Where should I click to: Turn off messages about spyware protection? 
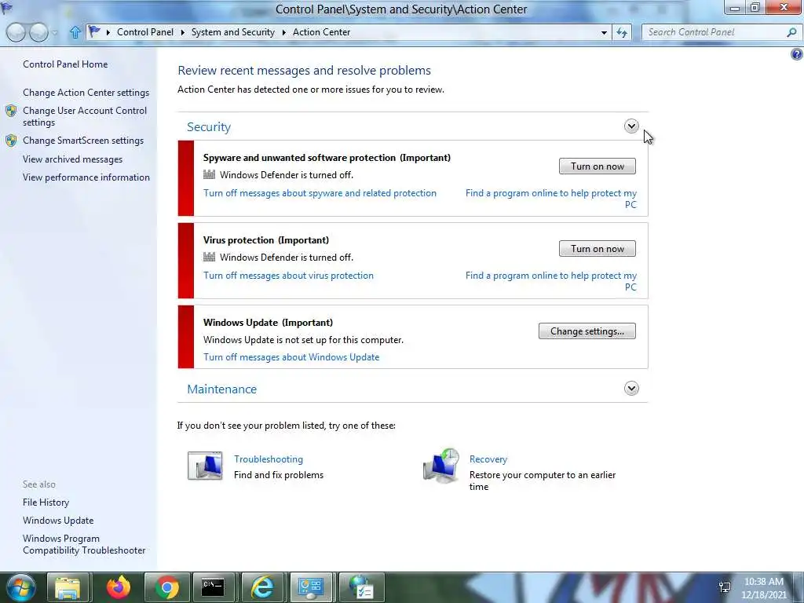coord(320,193)
